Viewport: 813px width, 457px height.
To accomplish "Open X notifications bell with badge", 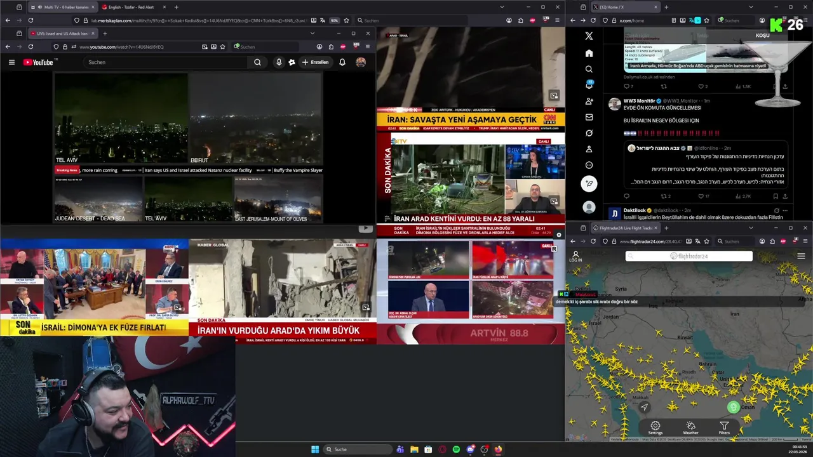I will tap(589, 85).
